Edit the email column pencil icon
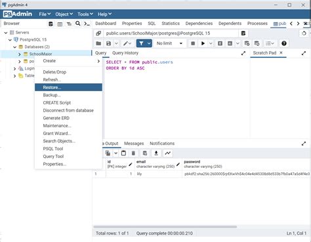The height and width of the screenshot is (242, 311). [x=178, y=164]
